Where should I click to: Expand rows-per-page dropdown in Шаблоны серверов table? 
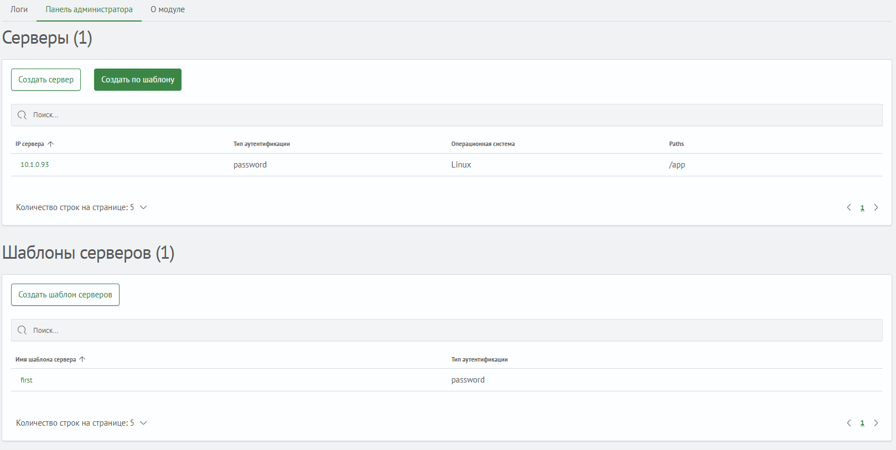[x=143, y=423]
